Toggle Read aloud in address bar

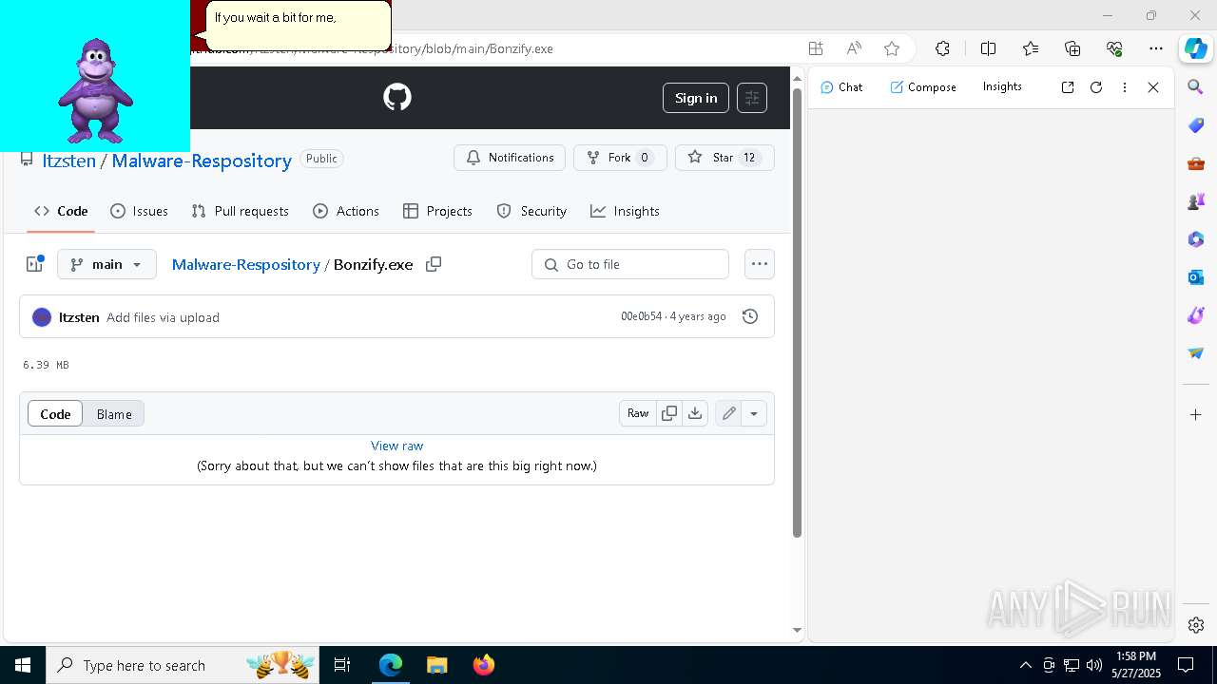click(854, 48)
